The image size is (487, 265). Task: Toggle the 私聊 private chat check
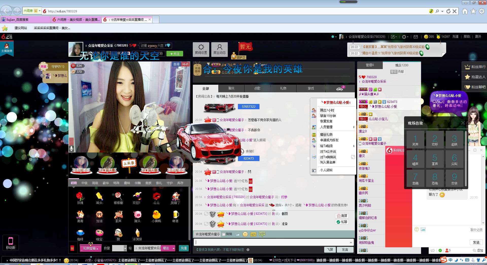[342, 222]
